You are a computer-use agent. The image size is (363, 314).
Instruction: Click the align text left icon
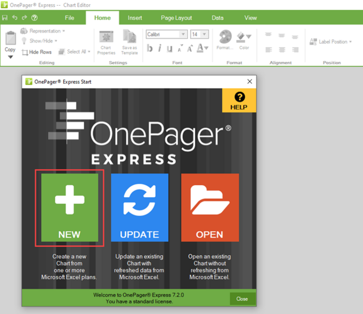click(x=268, y=50)
